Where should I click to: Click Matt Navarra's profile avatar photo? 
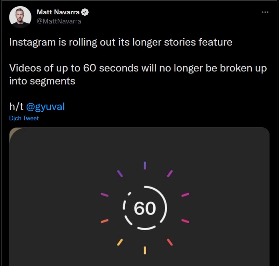20,17
